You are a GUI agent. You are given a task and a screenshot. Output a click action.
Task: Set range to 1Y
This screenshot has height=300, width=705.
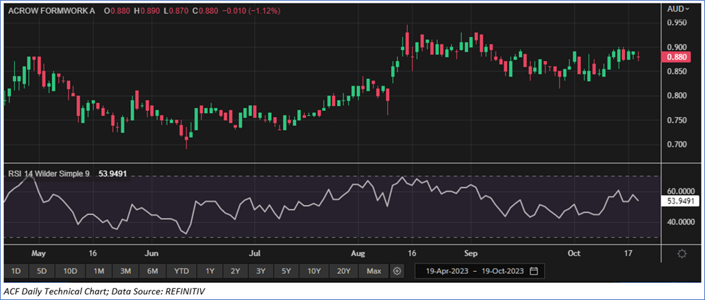(x=210, y=271)
